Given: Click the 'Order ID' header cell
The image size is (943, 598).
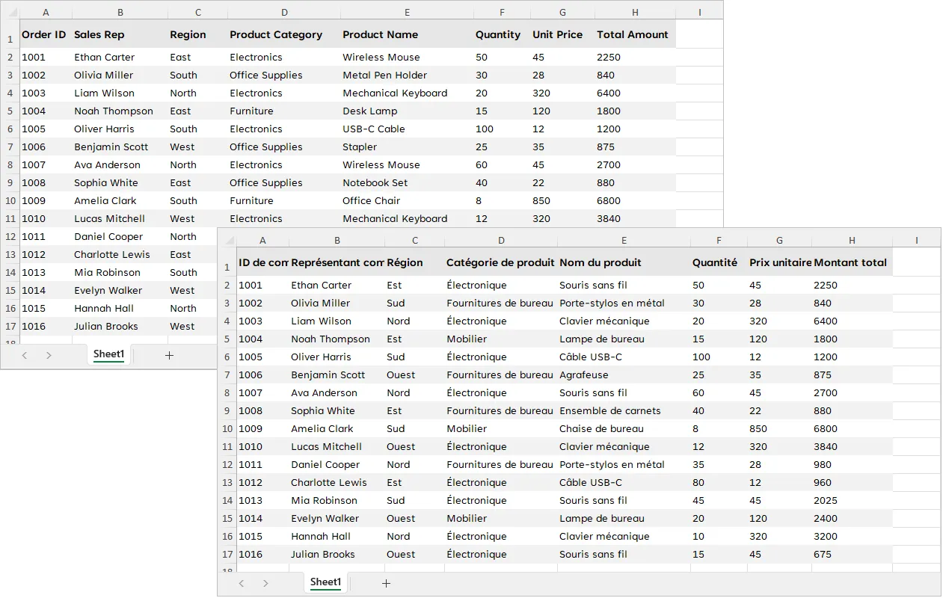Looking at the screenshot, I should 46,34.
